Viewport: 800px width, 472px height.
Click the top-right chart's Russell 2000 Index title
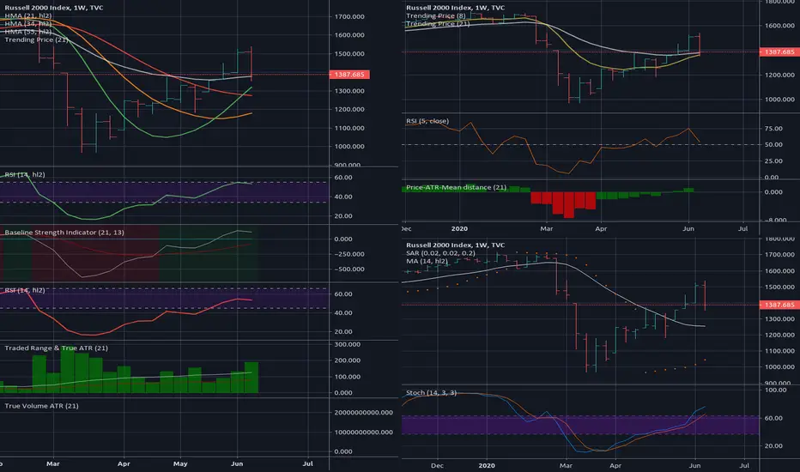pos(455,8)
